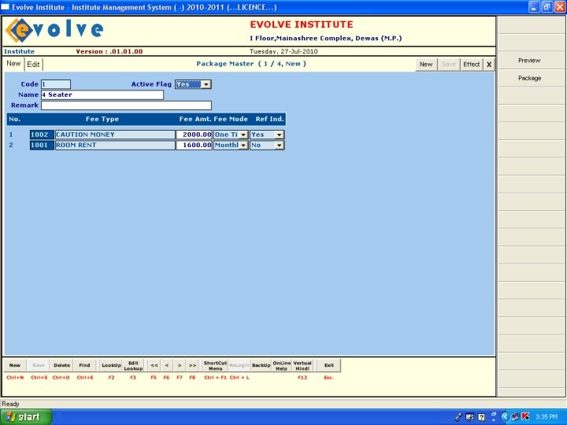Click the Package Master ( 1 / 4, New ) title
Image resolution: width=567 pixels, height=425 pixels.
click(251, 64)
